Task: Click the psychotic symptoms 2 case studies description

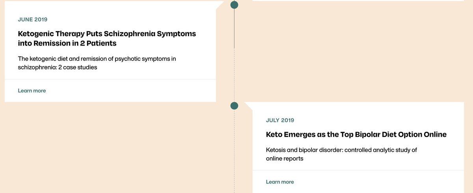Action: click(x=97, y=63)
